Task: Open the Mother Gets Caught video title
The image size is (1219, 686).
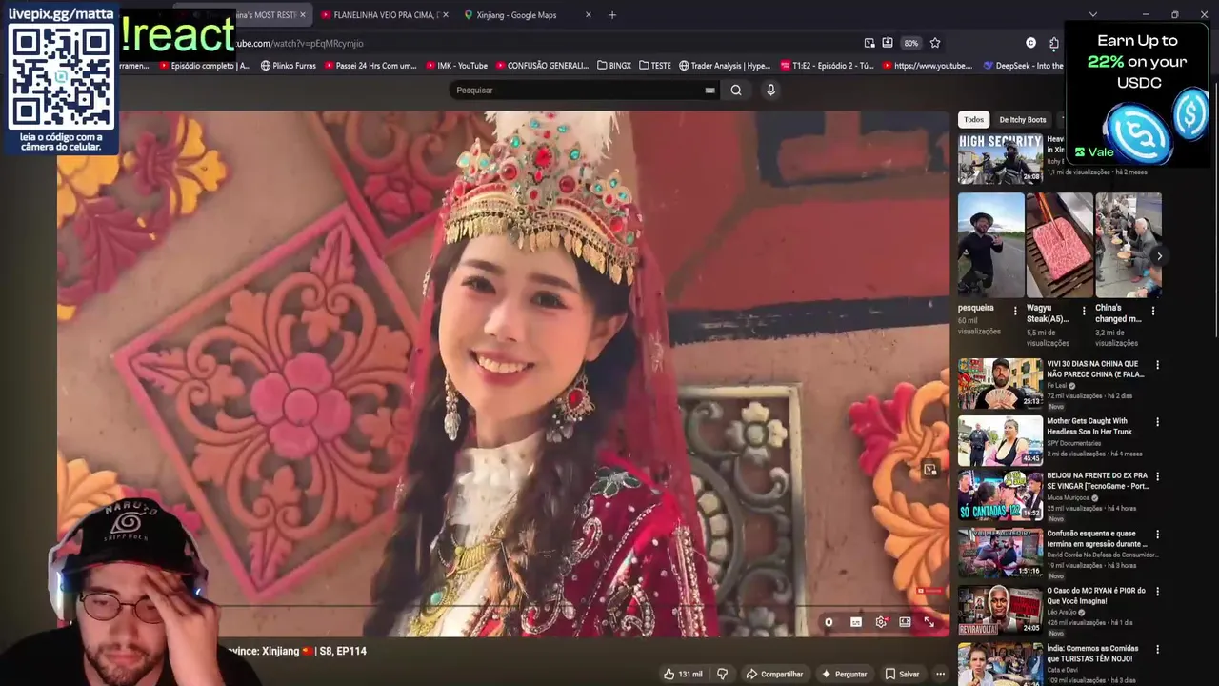Action: pos(1089,426)
